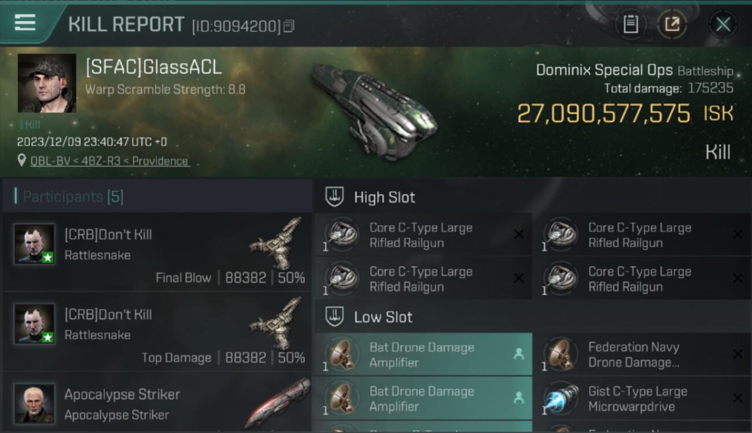Screen dimensions: 752x433
Task: Click the clipboard icon in header
Action: pyautogui.click(x=631, y=24)
